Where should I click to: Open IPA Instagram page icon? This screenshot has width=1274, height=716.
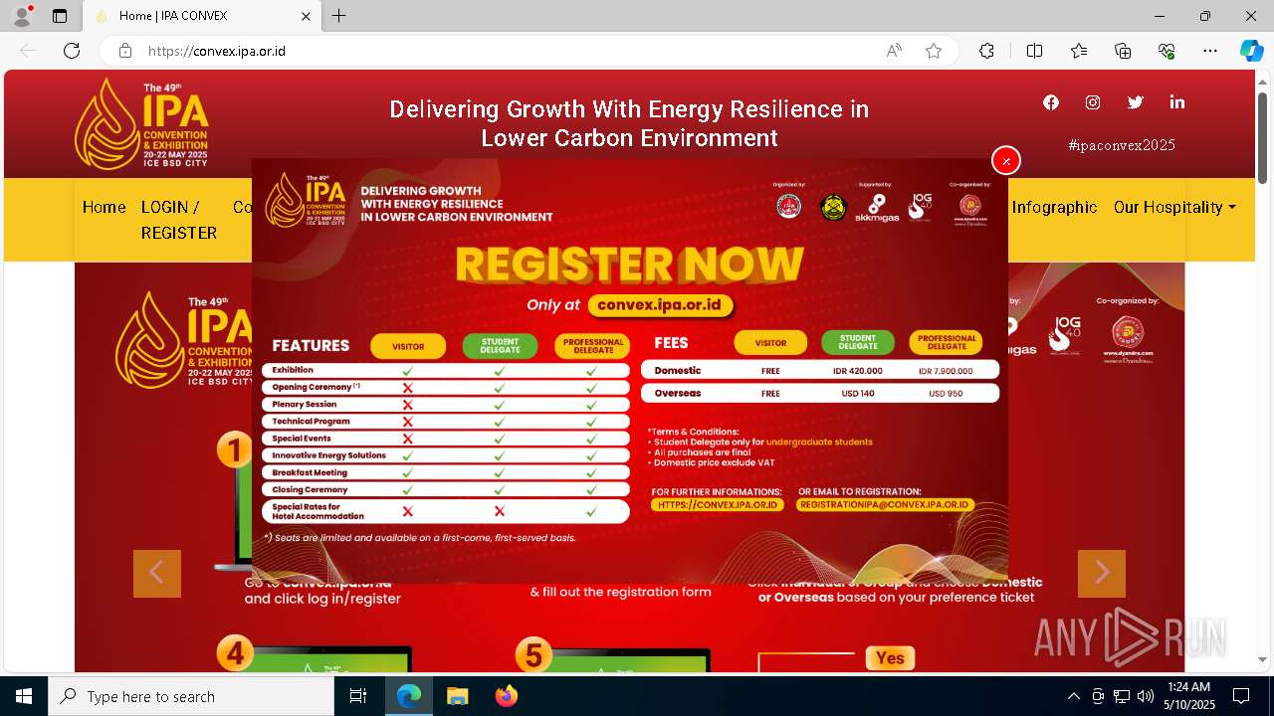(x=1093, y=102)
